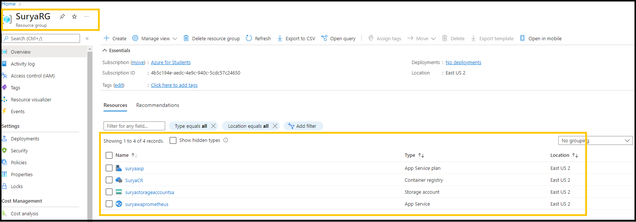Click the suryawaprometheus App Service icon
Screen dimensions: 636x222
(x=119, y=204)
